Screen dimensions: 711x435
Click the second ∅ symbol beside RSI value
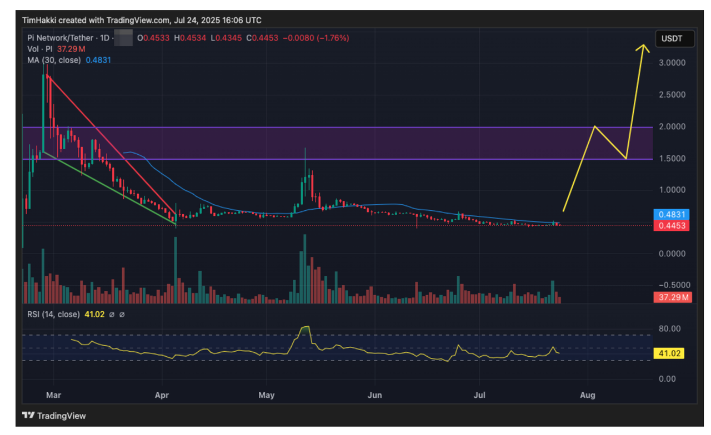point(122,314)
